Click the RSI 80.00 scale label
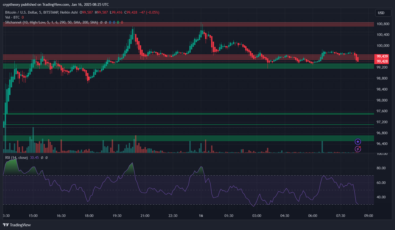 click(x=381, y=168)
